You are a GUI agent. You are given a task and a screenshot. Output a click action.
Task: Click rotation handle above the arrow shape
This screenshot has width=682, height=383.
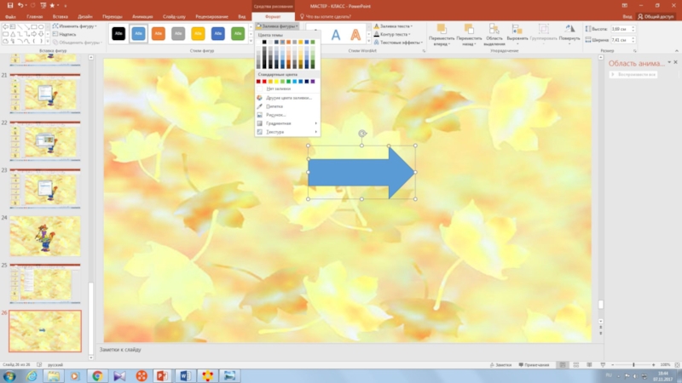pyautogui.click(x=361, y=134)
